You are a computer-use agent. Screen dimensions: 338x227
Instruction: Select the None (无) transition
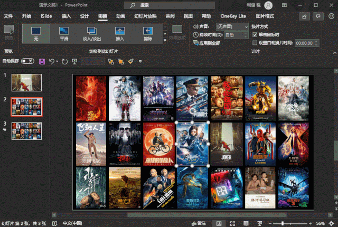(36, 34)
